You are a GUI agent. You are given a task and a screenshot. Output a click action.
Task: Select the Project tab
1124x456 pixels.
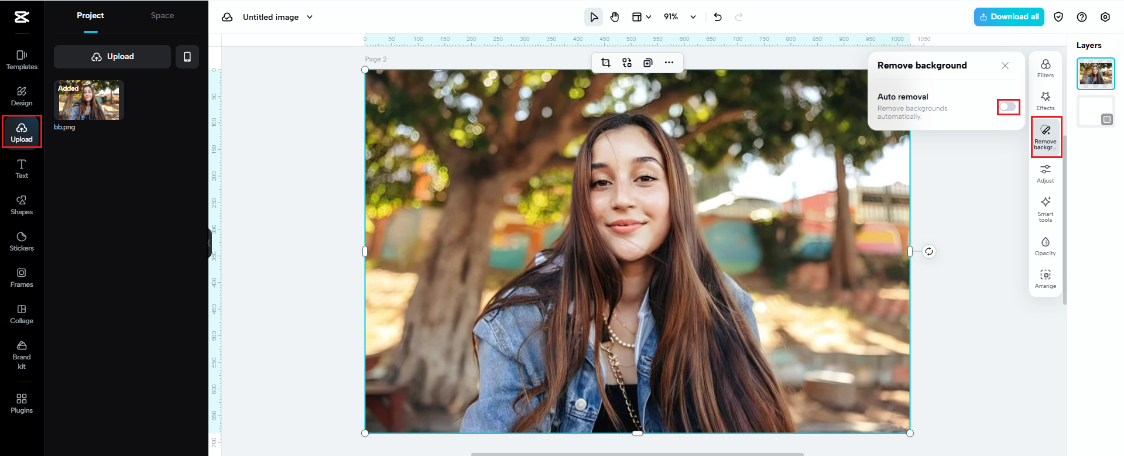pyautogui.click(x=90, y=16)
